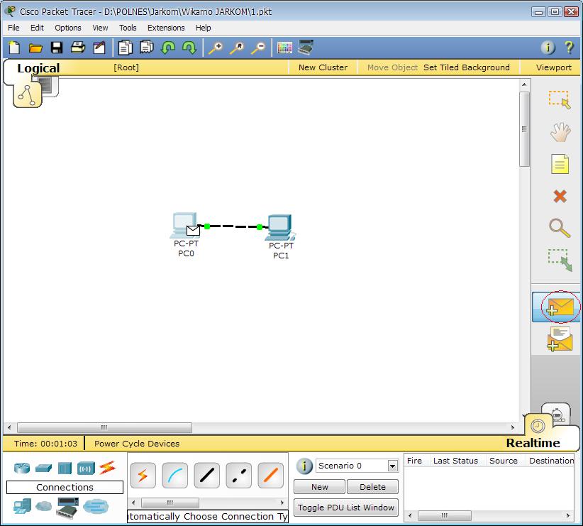Select WAN Emulation cloud category
583x526 pixels.
44,506
